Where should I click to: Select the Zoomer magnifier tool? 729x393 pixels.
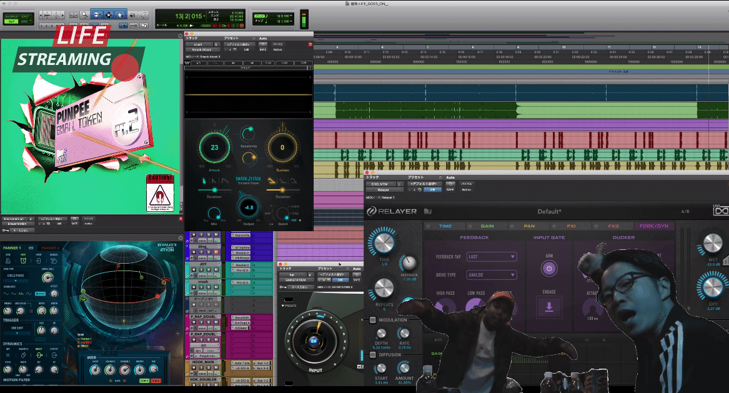tap(84, 15)
